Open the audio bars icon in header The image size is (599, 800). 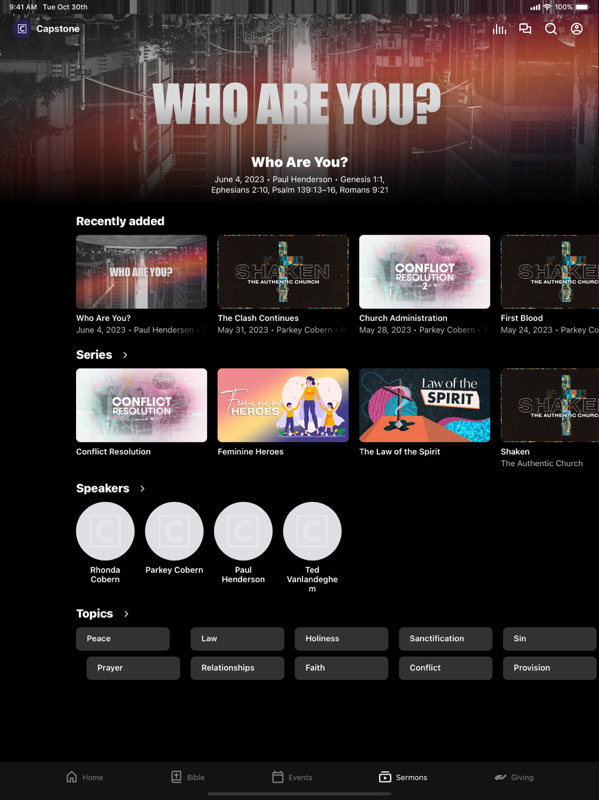pos(500,29)
